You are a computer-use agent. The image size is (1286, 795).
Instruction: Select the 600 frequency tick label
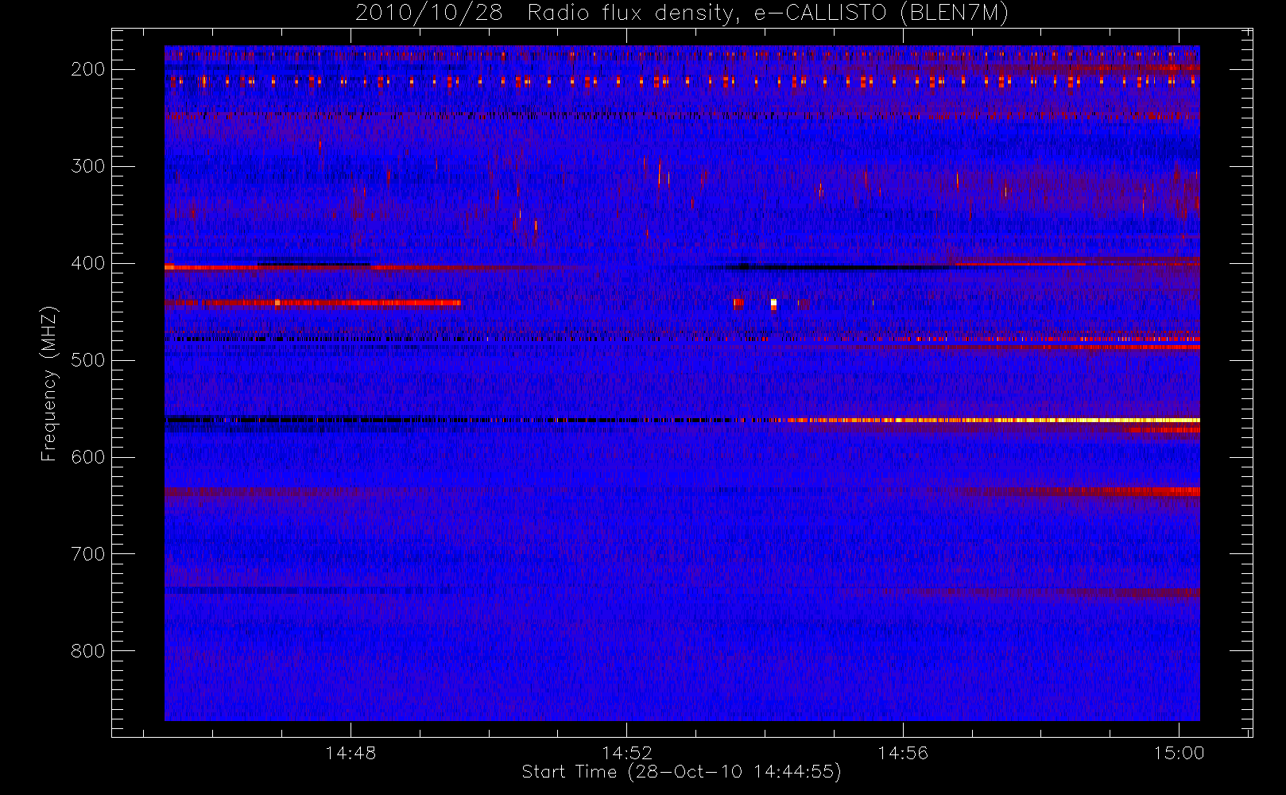coord(88,457)
